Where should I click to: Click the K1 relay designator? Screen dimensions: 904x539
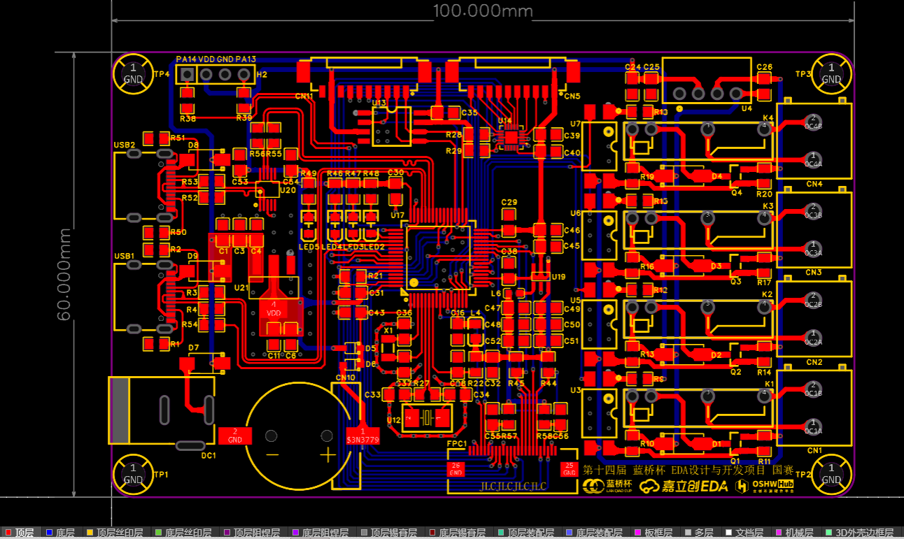click(x=769, y=385)
